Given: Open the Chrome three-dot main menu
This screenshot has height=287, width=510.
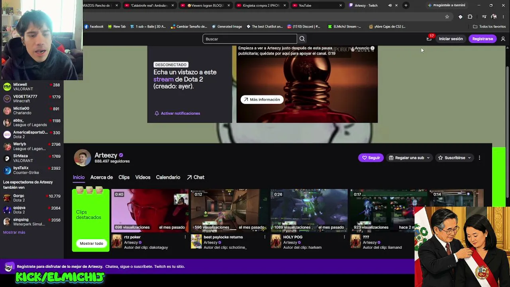Looking at the screenshot, I should coord(504,17).
